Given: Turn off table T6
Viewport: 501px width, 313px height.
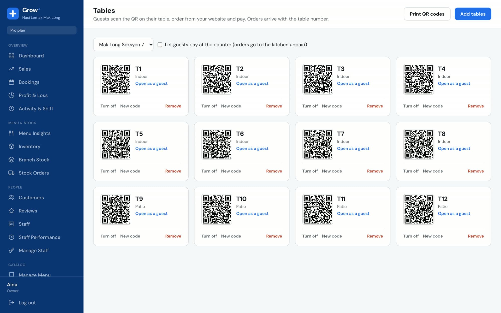Looking at the screenshot, I should [209, 171].
